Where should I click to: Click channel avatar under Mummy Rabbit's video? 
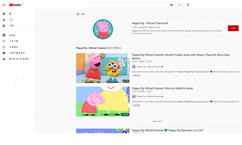(134, 96)
